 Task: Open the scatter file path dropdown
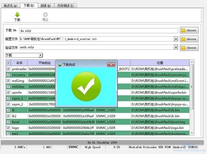point(176,39)
